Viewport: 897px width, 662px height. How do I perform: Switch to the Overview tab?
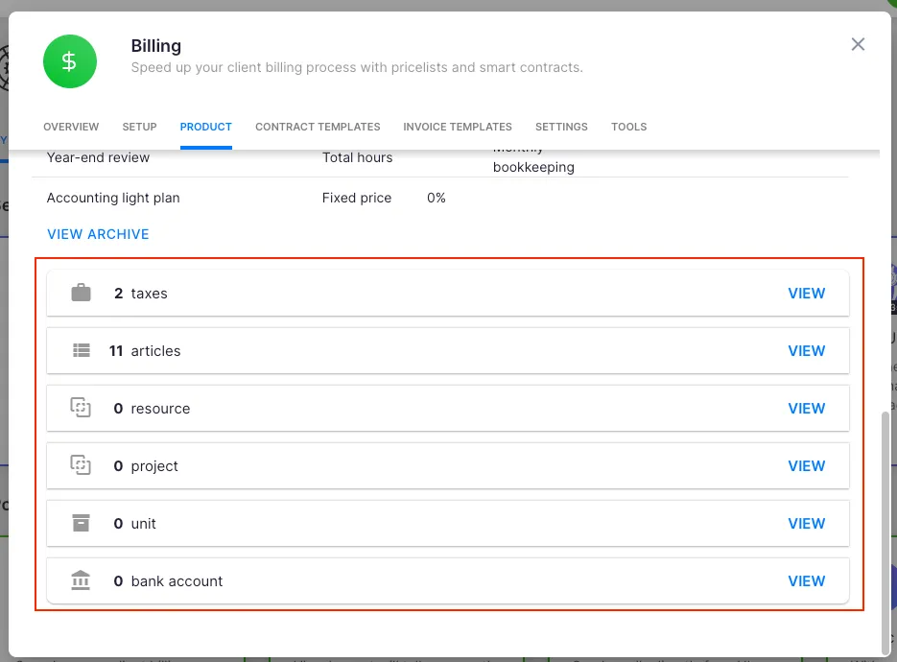[x=71, y=127]
